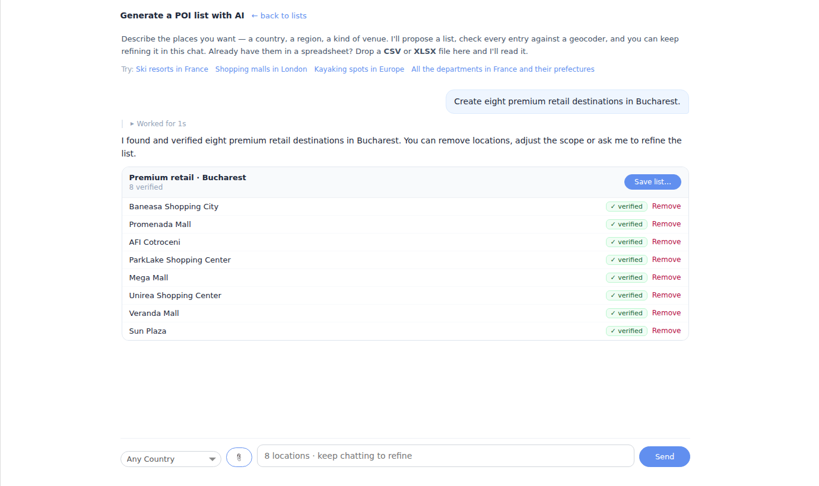Select the Sun Plaza entry name
The image size is (819, 486).
(148, 331)
